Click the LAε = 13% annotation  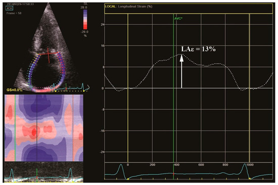(198, 49)
